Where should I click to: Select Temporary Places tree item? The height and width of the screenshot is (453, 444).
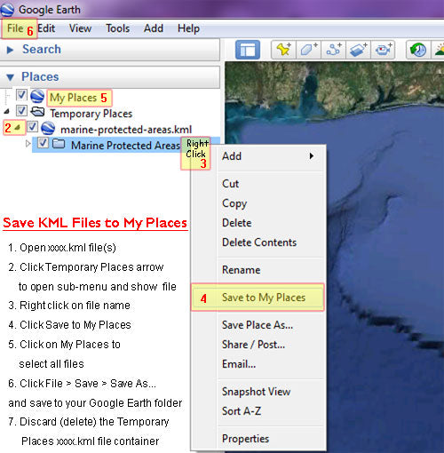(91, 114)
